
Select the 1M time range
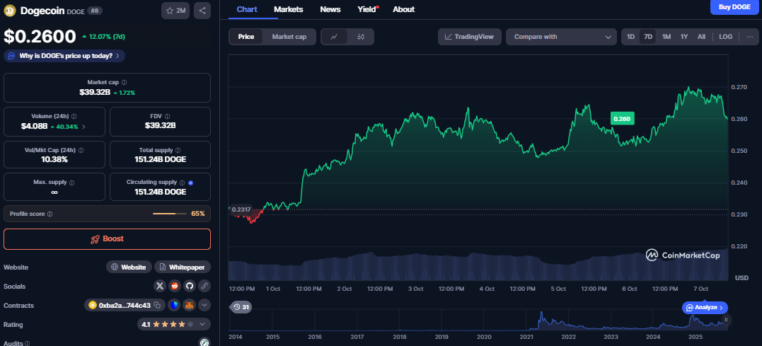pyautogui.click(x=666, y=37)
